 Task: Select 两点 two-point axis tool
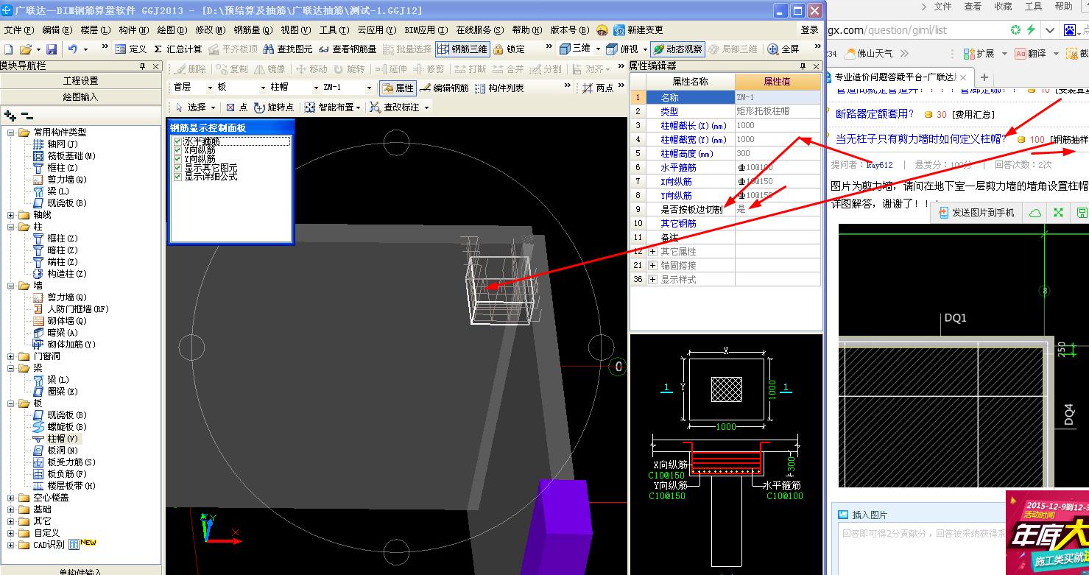coord(598,88)
